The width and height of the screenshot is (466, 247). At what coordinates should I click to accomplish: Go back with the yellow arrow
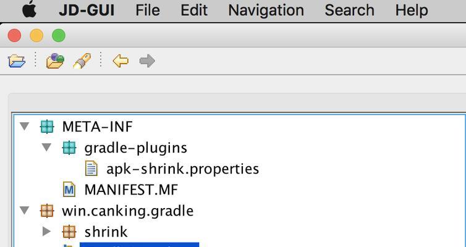click(121, 61)
